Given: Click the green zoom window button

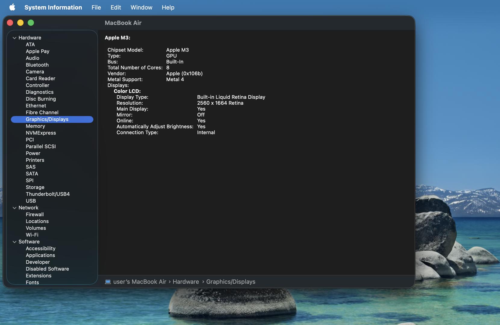Looking at the screenshot, I should 31,23.
